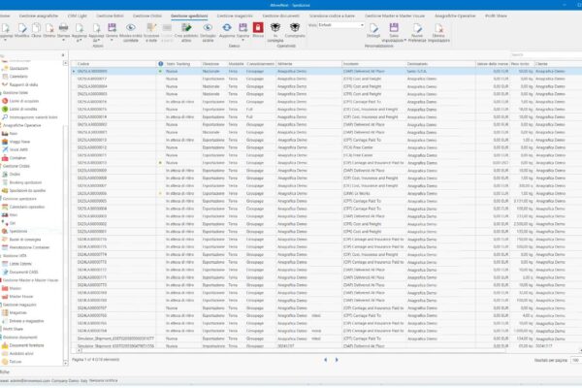Viewport: 582px width, 388px height.
Task: Click the Nuove Preferenze icon
Action: [417, 28]
